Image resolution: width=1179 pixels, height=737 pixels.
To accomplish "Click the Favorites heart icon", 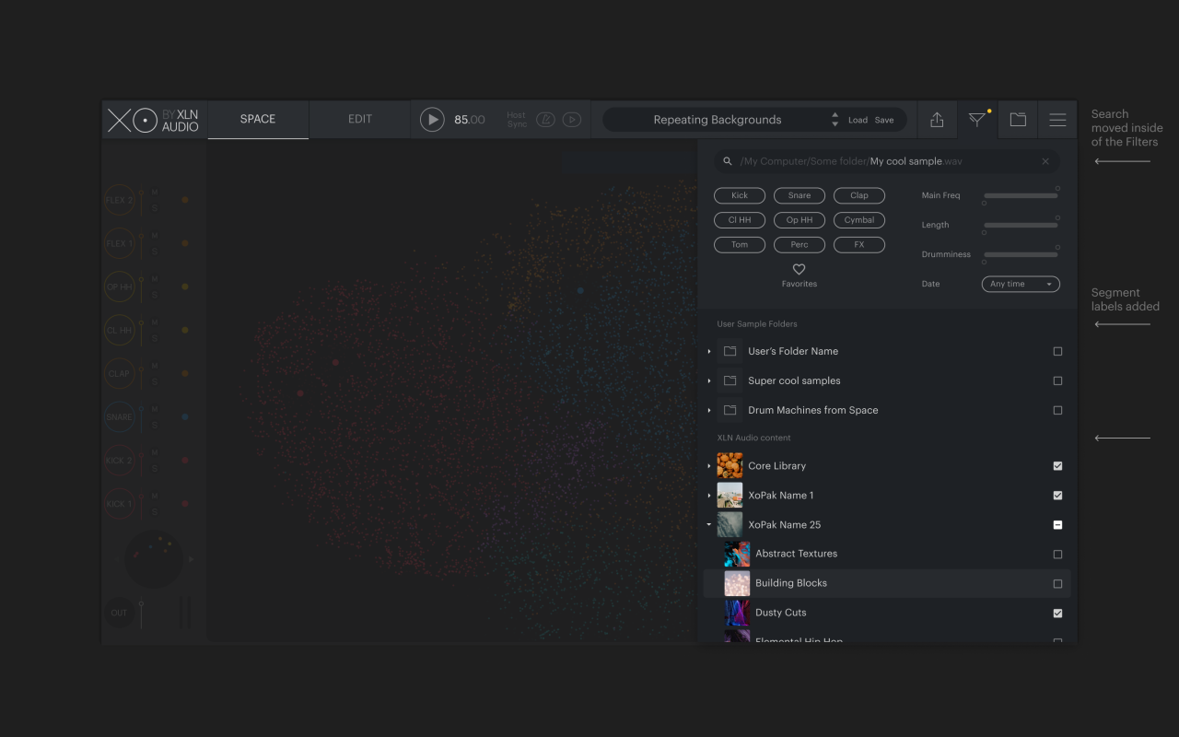I will point(799,270).
